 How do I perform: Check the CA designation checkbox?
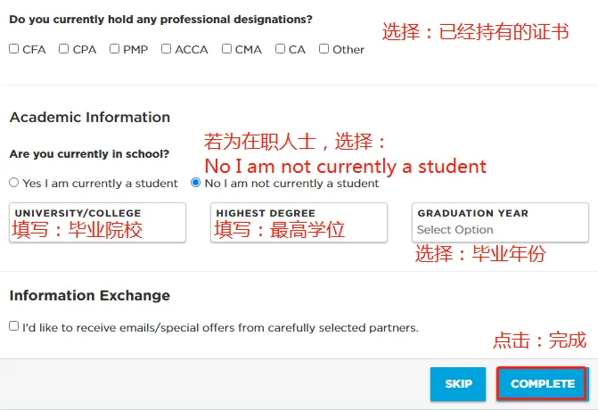click(281, 49)
